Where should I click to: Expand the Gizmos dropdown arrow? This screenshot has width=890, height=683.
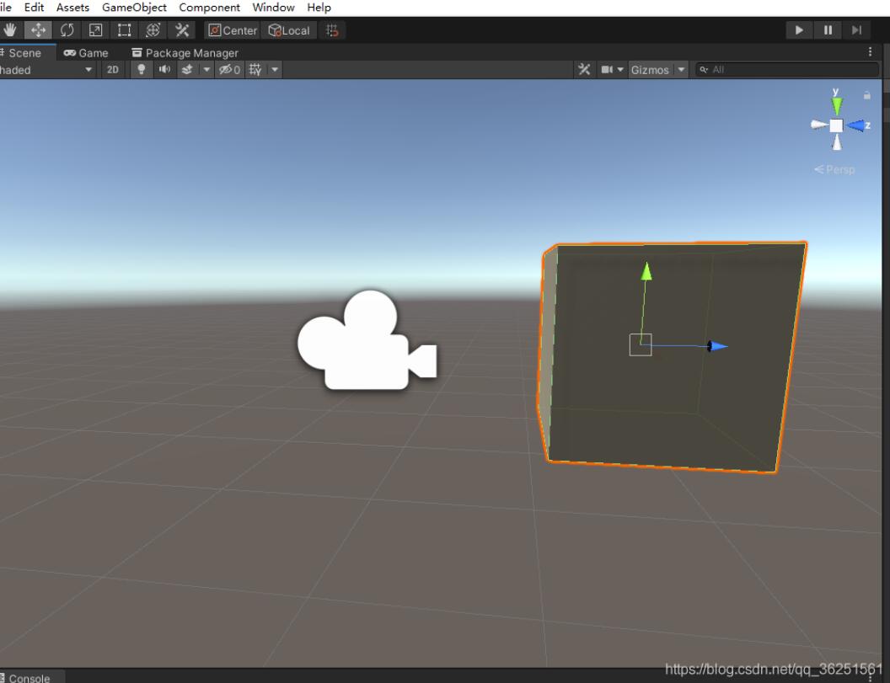pos(681,70)
